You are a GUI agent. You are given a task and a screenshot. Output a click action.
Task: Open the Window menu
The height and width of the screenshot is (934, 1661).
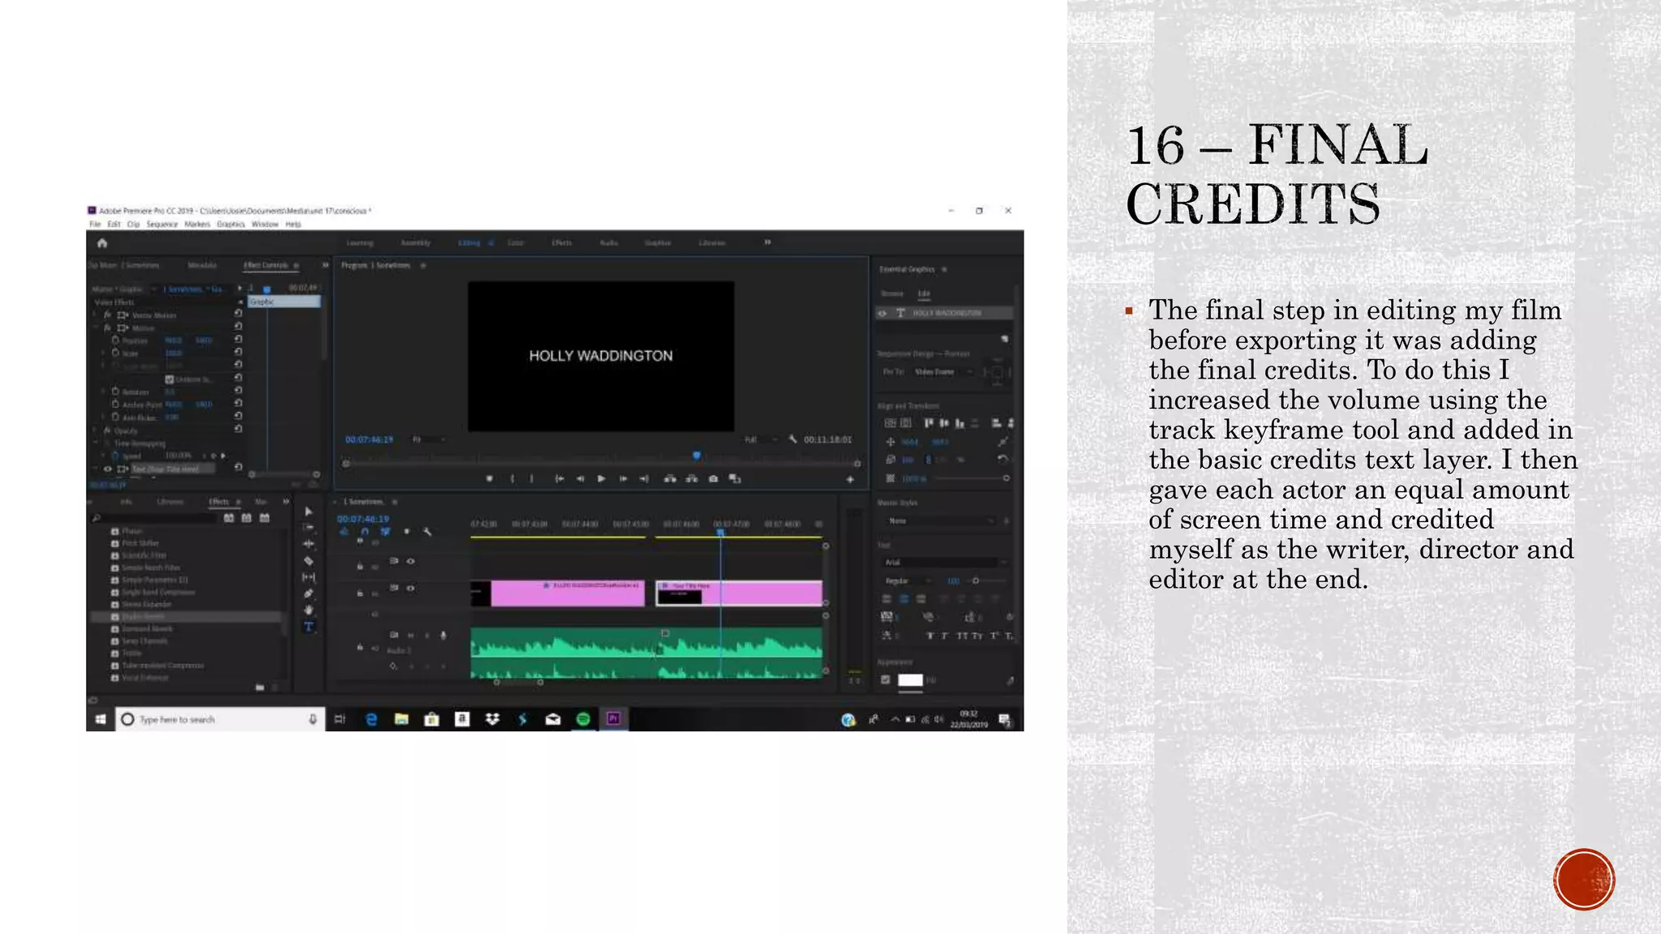tap(264, 225)
